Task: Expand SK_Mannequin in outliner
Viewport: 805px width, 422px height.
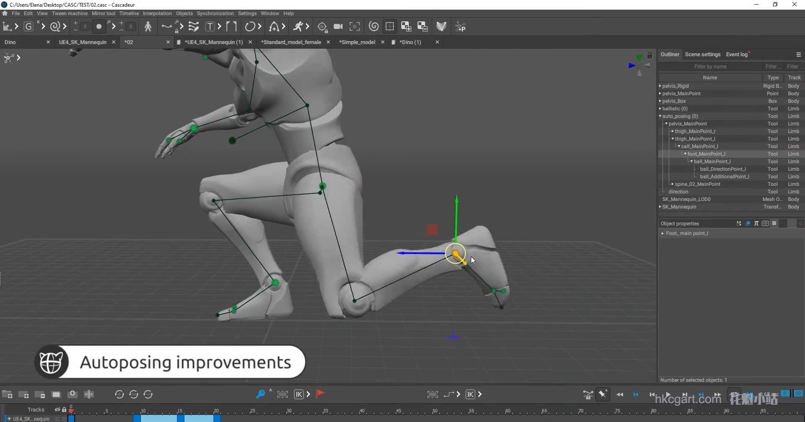Action: 660,206
